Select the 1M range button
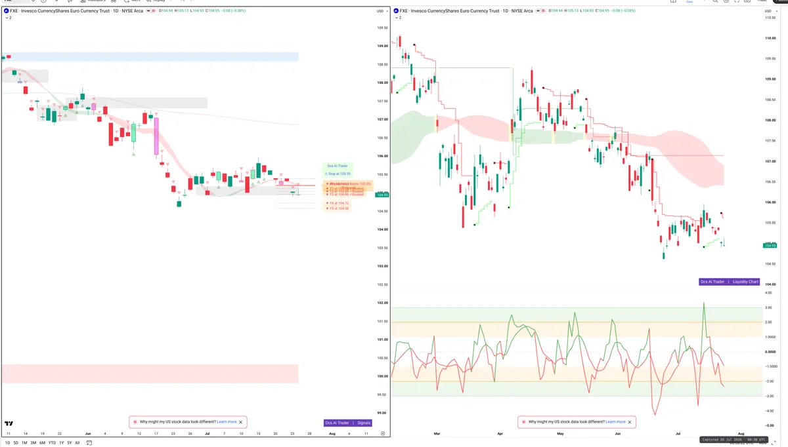This screenshot has width=788, height=447. click(24, 443)
